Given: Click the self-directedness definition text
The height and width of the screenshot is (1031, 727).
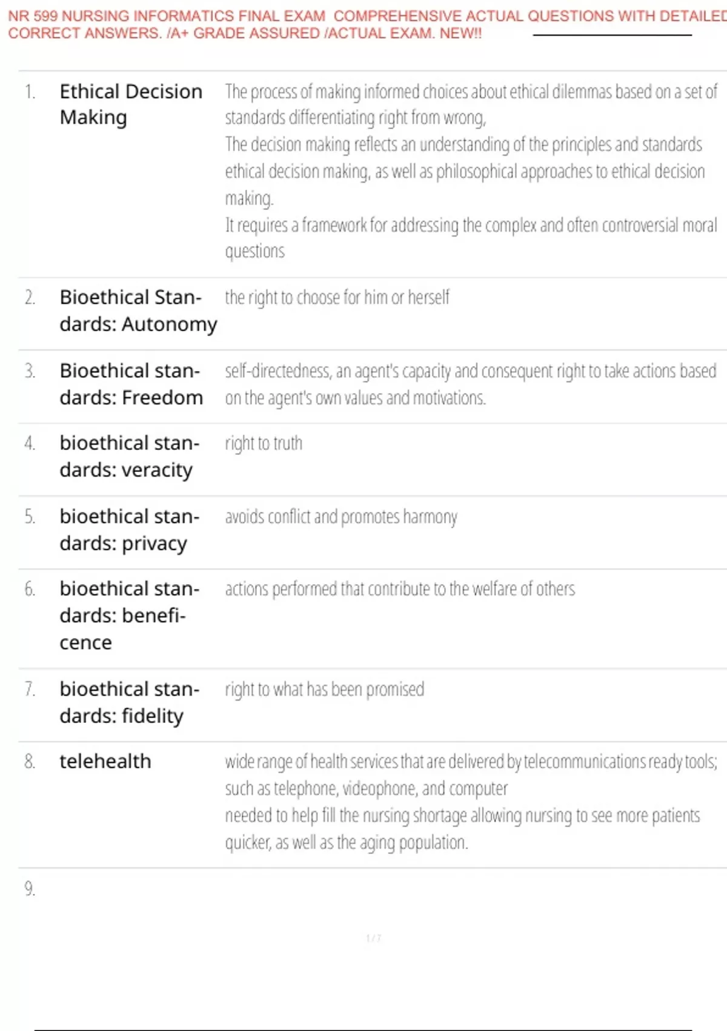Looking at the screenshot, I should (x=470, y=384).
